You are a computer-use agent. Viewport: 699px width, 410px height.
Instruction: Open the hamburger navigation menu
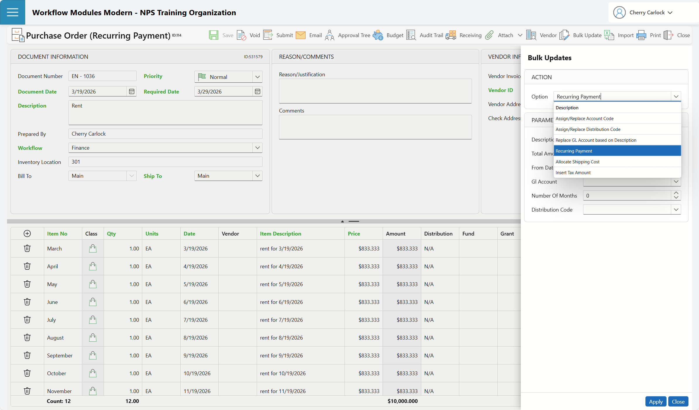coord(12,12)
